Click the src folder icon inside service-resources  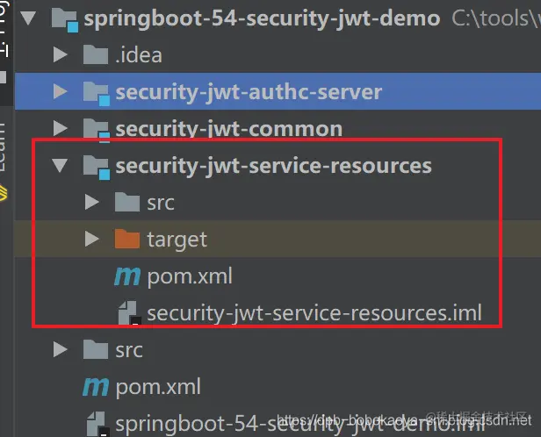click(x=127, y=202)
